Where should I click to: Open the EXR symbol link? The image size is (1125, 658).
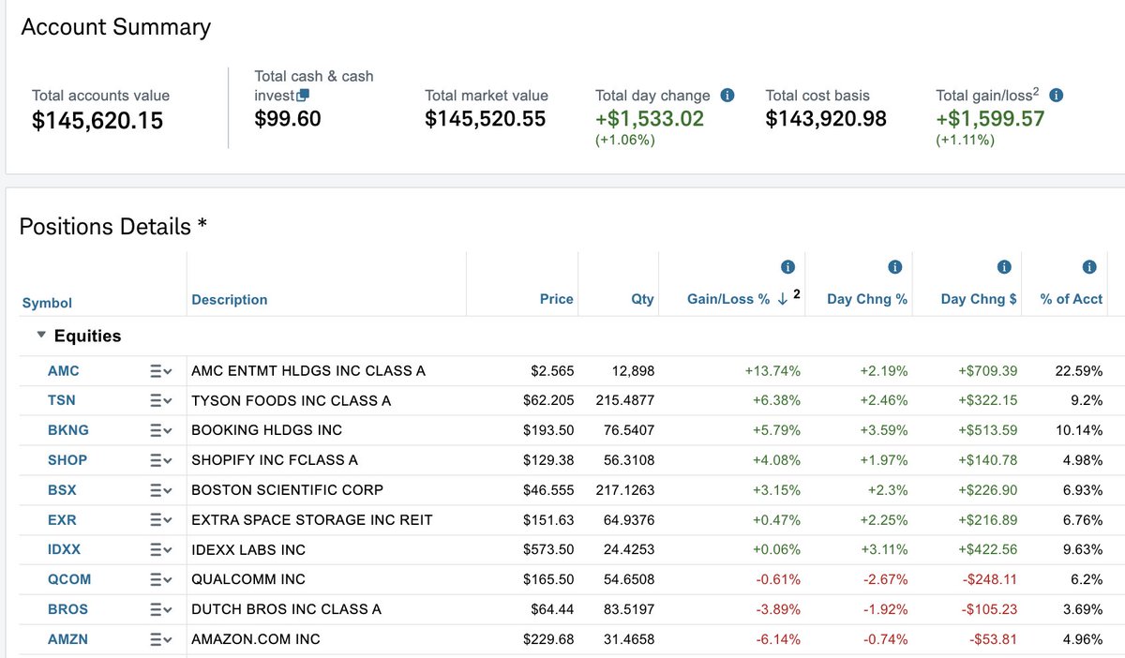[62, 520]
